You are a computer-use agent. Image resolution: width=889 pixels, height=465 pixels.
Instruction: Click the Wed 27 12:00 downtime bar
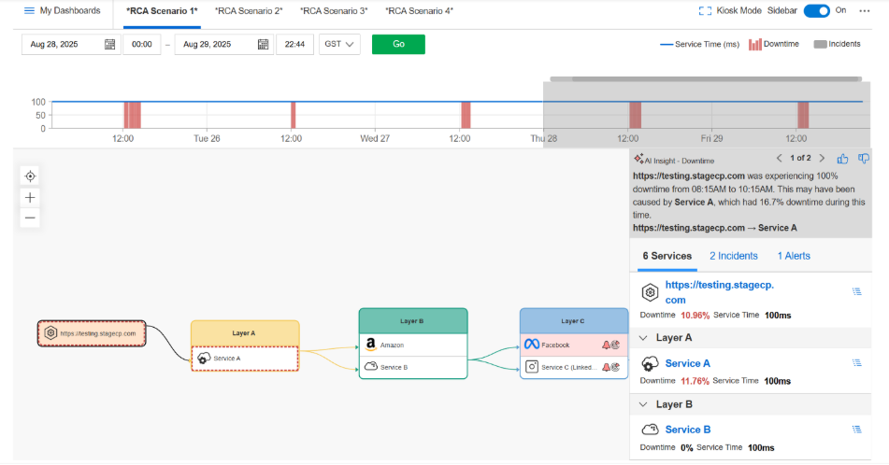(x=466, y=115)
